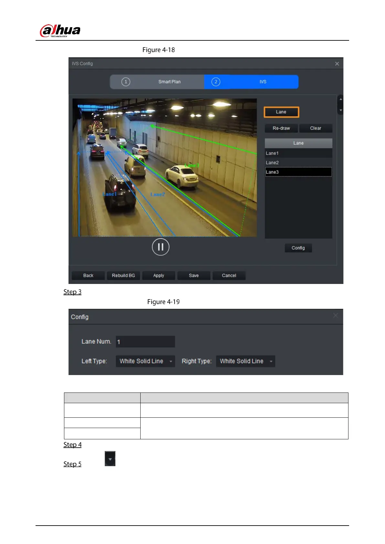The image size is (385, 544).
Task: Click the step 1 circle icon
Action: (126, 82)
